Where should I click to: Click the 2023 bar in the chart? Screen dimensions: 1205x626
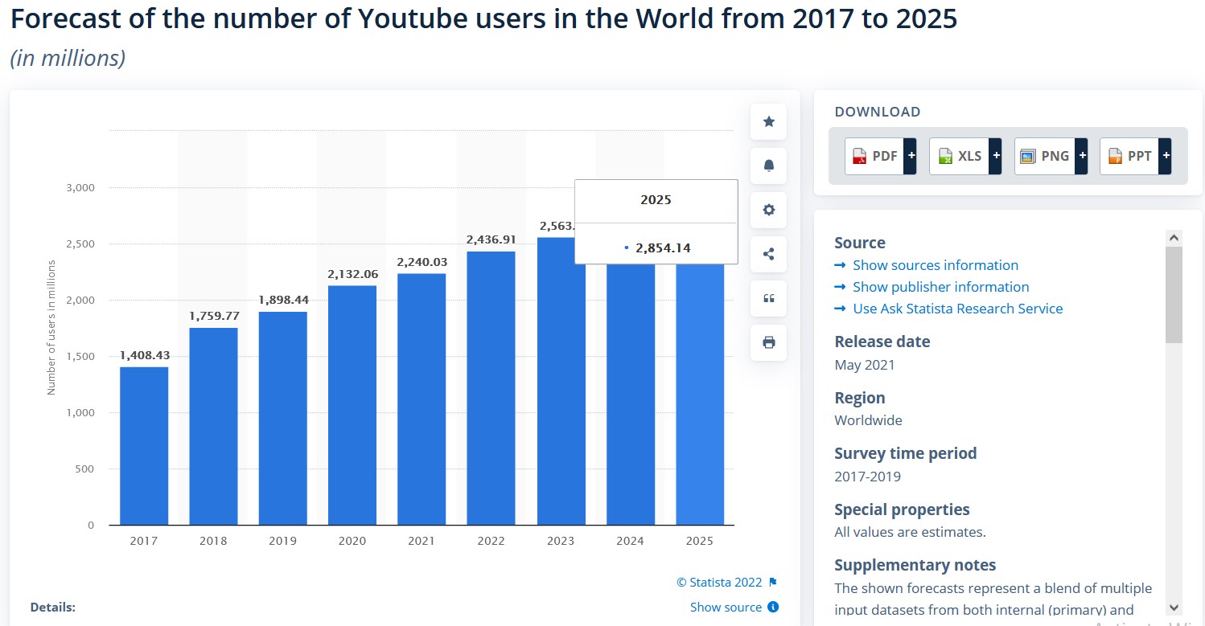(561, 381)
